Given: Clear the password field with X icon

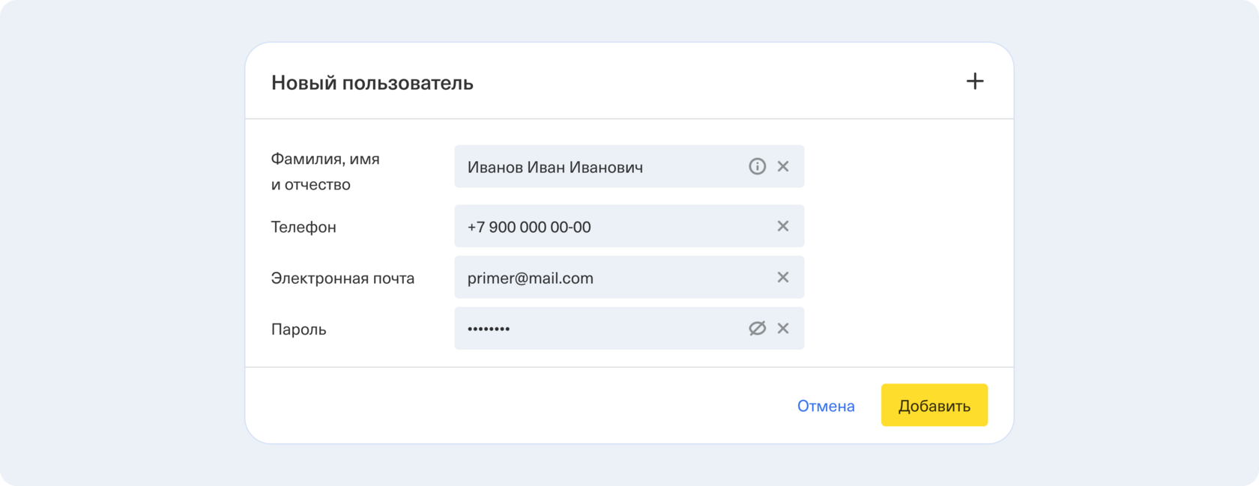Looking at the screenshot, I should point(783,328).
